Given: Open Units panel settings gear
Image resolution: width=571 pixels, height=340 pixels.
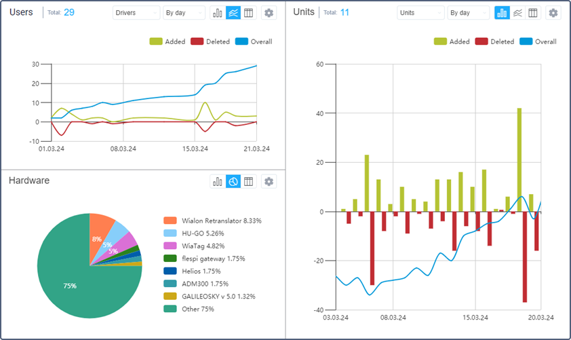Looking at the screenshot, I should [x=553, y=13].
